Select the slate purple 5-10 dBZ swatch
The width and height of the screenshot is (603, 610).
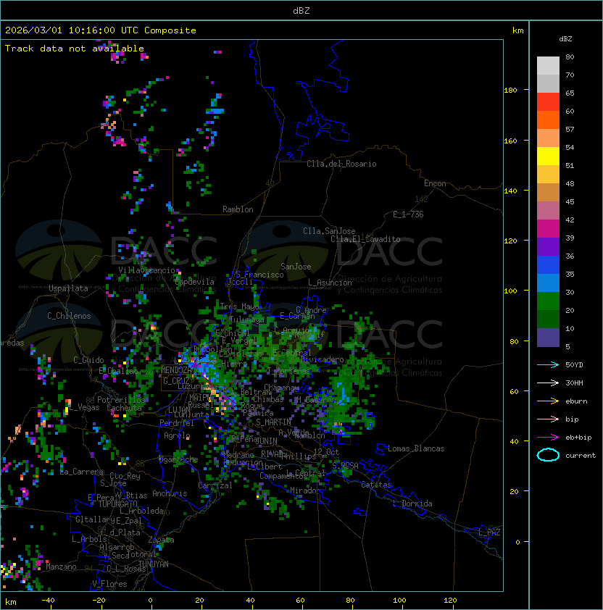click(x=548, y=338)
